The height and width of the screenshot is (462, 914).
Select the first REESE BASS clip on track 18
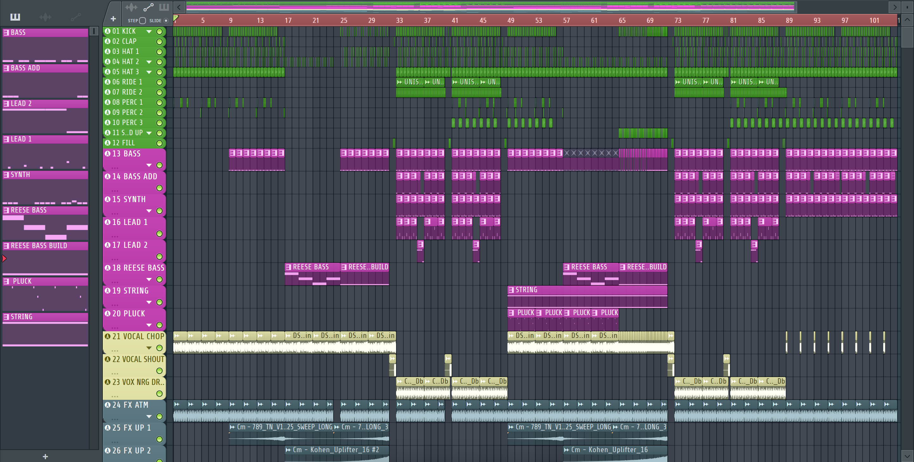[x=312, y=274]
